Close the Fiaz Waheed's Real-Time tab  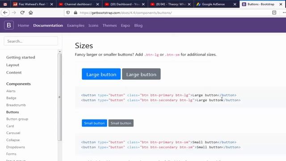(x=52, y=4)
